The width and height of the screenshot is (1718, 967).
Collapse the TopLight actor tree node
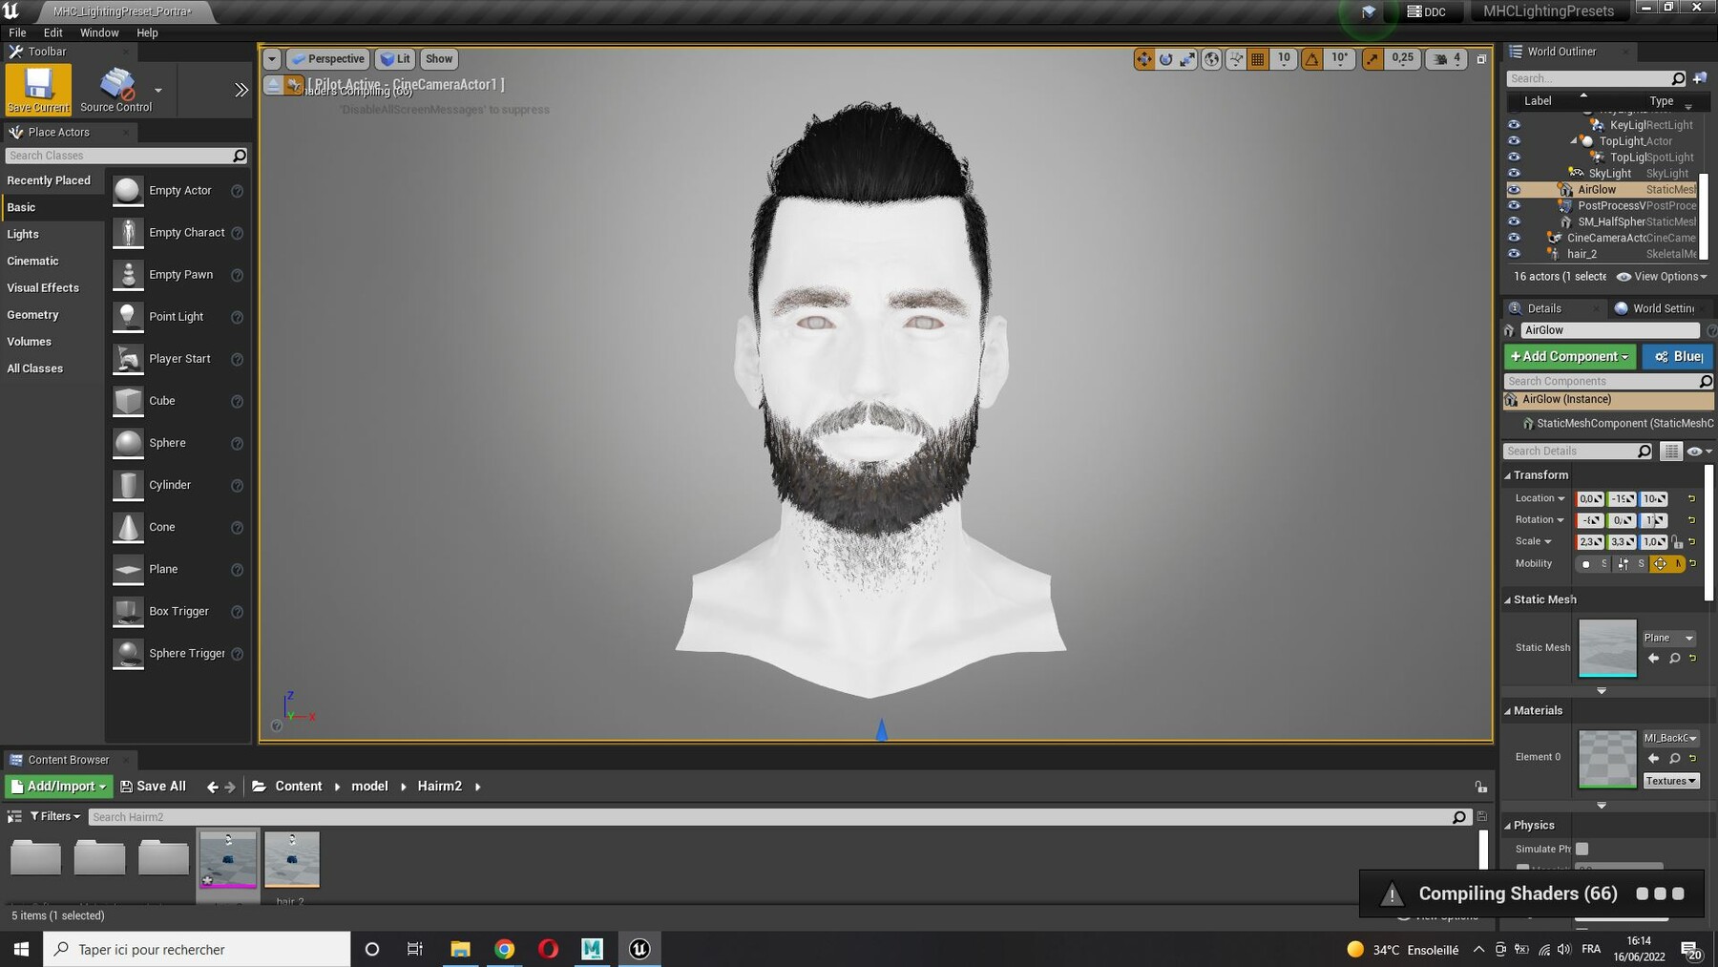coord(1574,141)
